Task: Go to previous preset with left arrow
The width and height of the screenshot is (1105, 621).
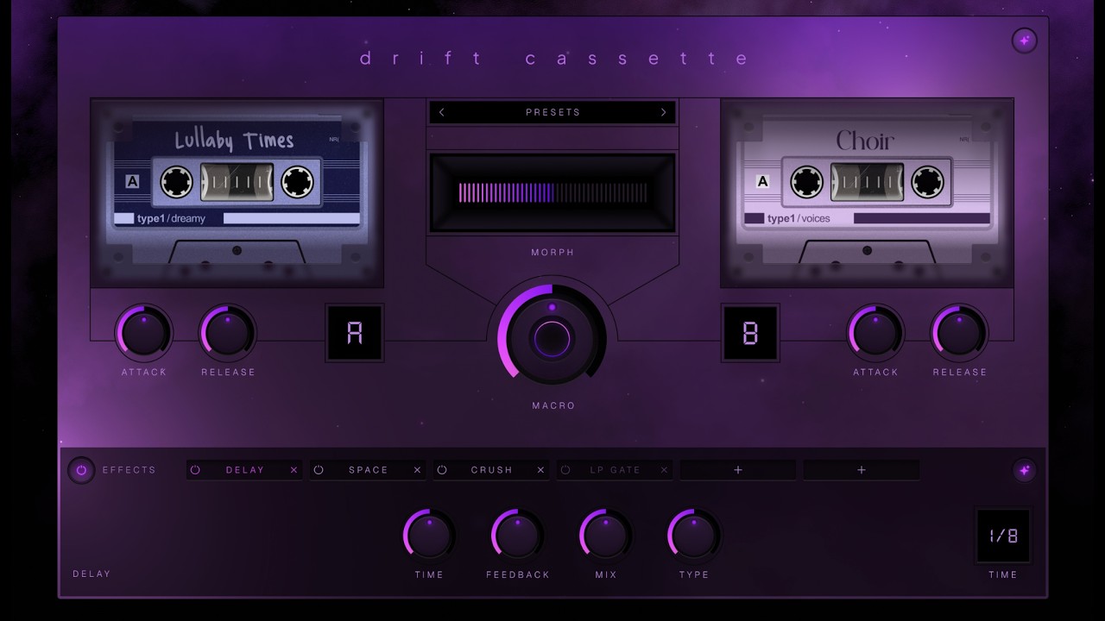Action: pos(442,112)
